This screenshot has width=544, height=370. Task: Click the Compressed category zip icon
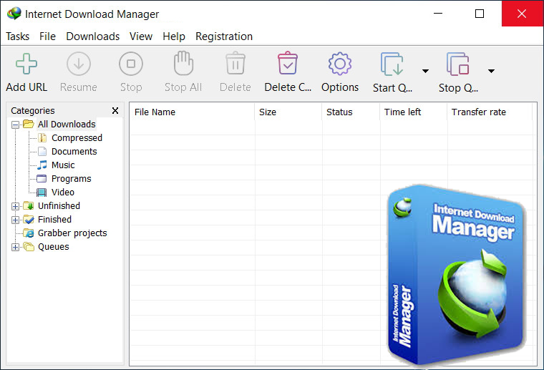tap(42, 137)
